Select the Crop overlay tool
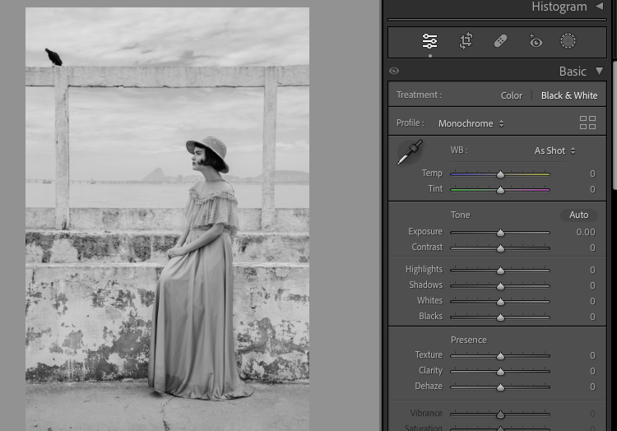 tap(466, 41)
